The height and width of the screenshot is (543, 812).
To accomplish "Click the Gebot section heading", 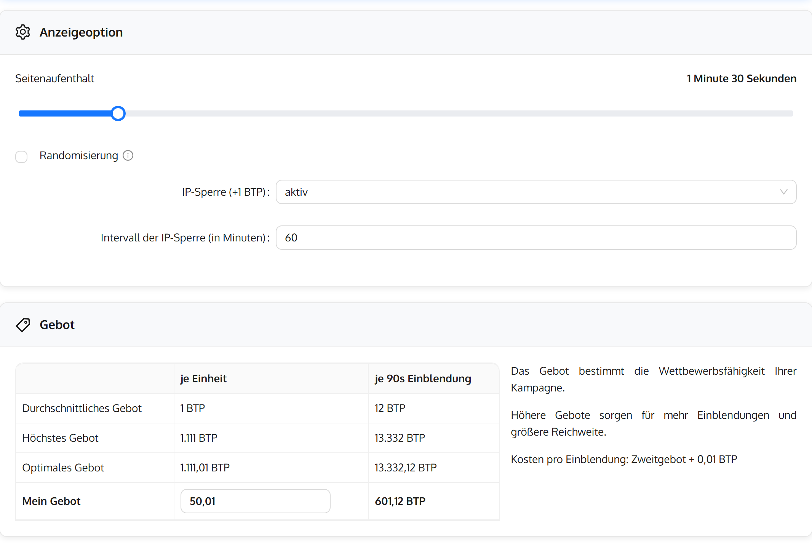I will pyautogui.click(x=57, y=325).
